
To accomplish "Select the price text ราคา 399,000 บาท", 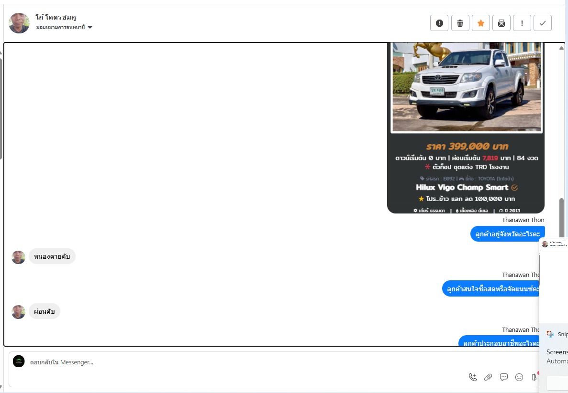I will 467,147.
